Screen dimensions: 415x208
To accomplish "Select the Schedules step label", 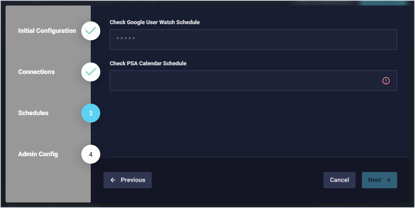I will pyautogui.click(x=33, y=113).
